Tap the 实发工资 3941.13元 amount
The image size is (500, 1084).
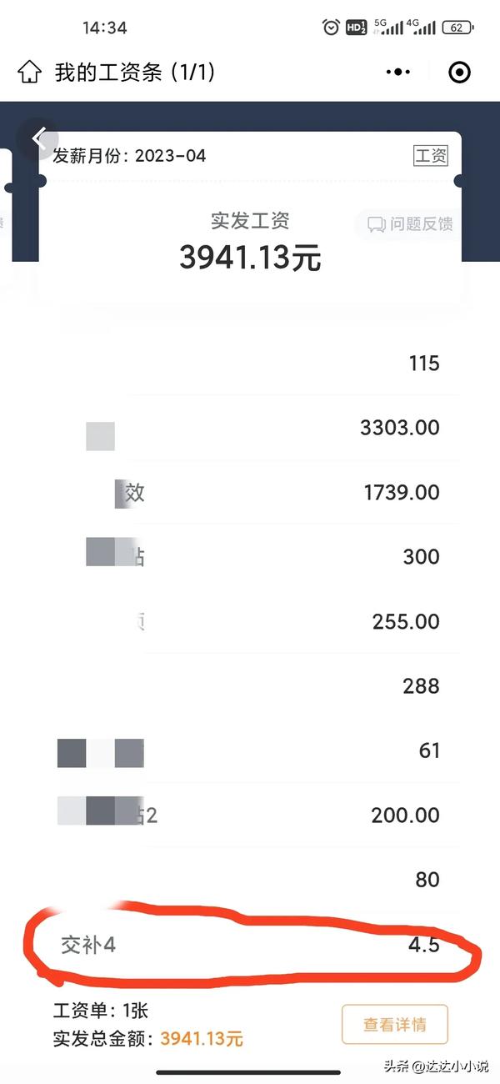(x=250, y=258)
